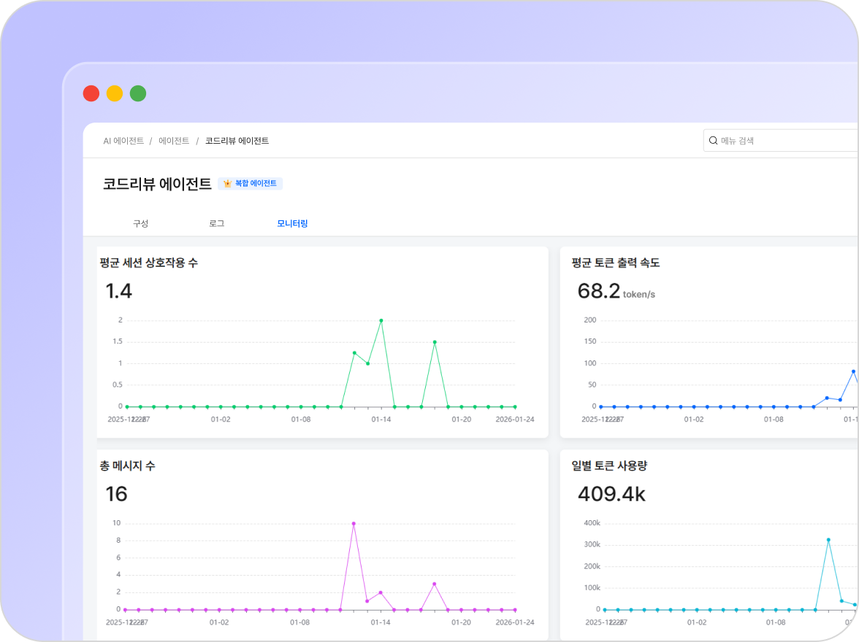
Task: Click the green maximize window dot
Action: (138, 93)
